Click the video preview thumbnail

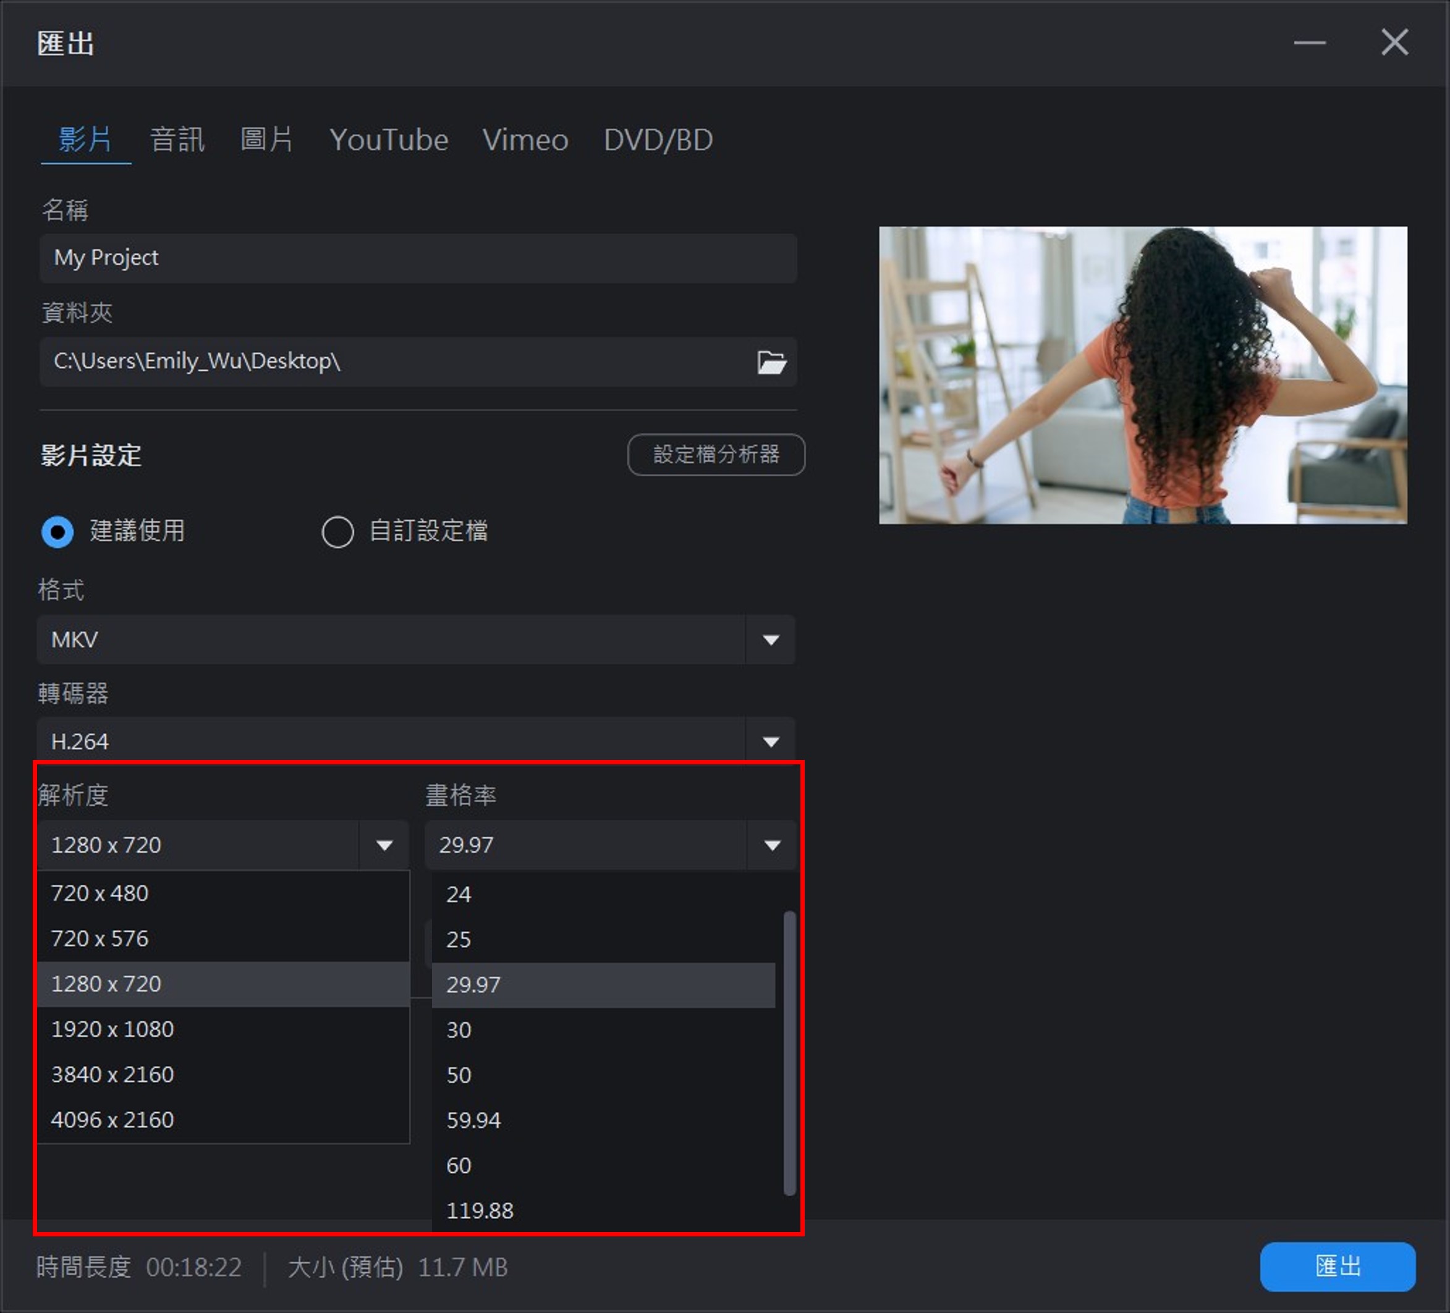coord(1142,375)
